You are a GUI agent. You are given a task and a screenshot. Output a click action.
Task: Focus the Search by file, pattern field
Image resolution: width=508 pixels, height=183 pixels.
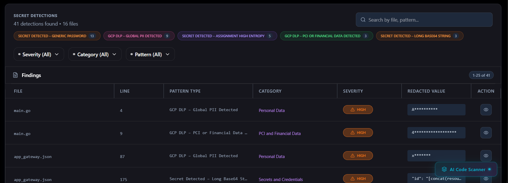[424, 20]
